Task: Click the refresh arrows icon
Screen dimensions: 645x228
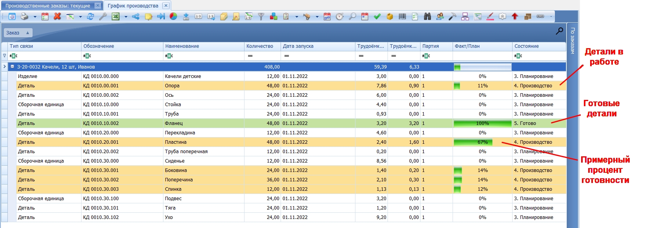Action: coord(91,16)
